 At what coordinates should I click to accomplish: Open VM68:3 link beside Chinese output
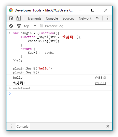[100, 83]
